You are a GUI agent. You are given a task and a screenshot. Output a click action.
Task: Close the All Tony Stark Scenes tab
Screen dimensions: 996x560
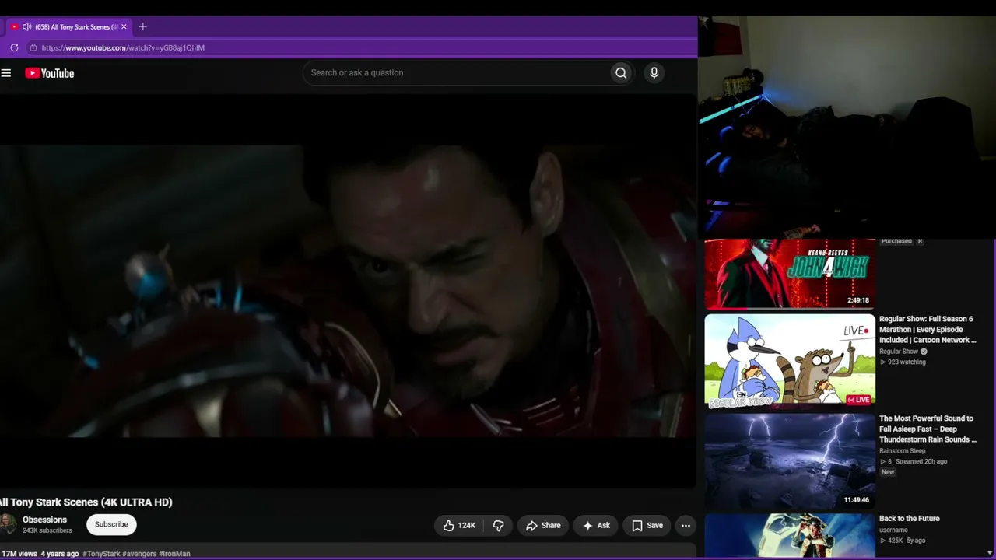pyautogui.click(x=124, y=26)
